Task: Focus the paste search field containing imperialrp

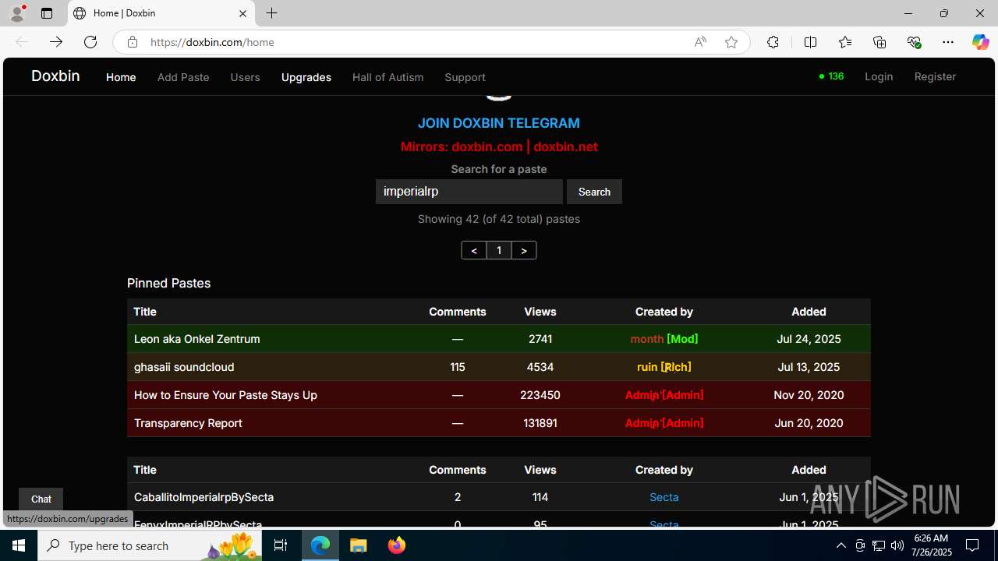Action: [469, 192]
